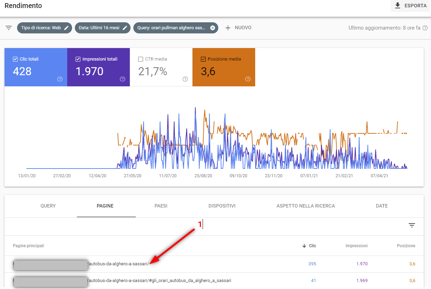Open the Dispositivi tab
431x289 pixels.
222,206
